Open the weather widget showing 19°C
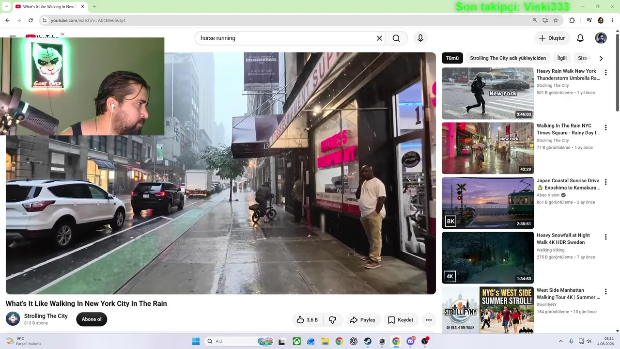 [x=24, y=341]
